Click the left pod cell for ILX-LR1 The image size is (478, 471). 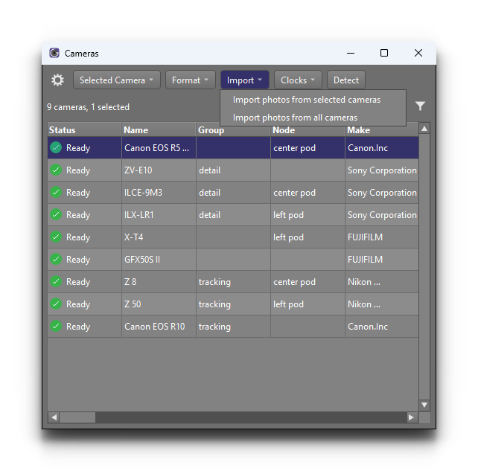[307, 214]
